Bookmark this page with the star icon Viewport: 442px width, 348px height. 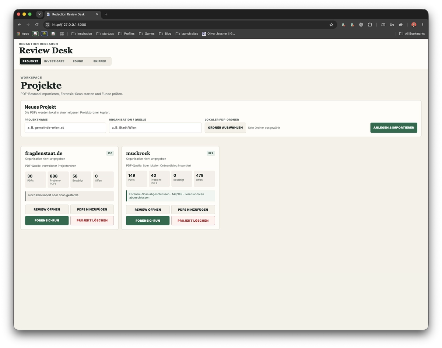pos(331,25)
